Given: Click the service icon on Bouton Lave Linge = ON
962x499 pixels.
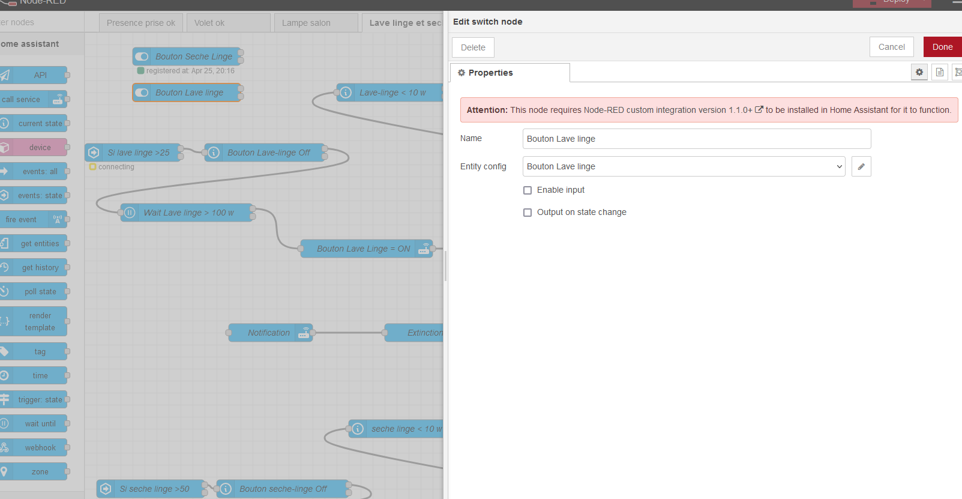Looking at the screenshot, I should [424, 249].
